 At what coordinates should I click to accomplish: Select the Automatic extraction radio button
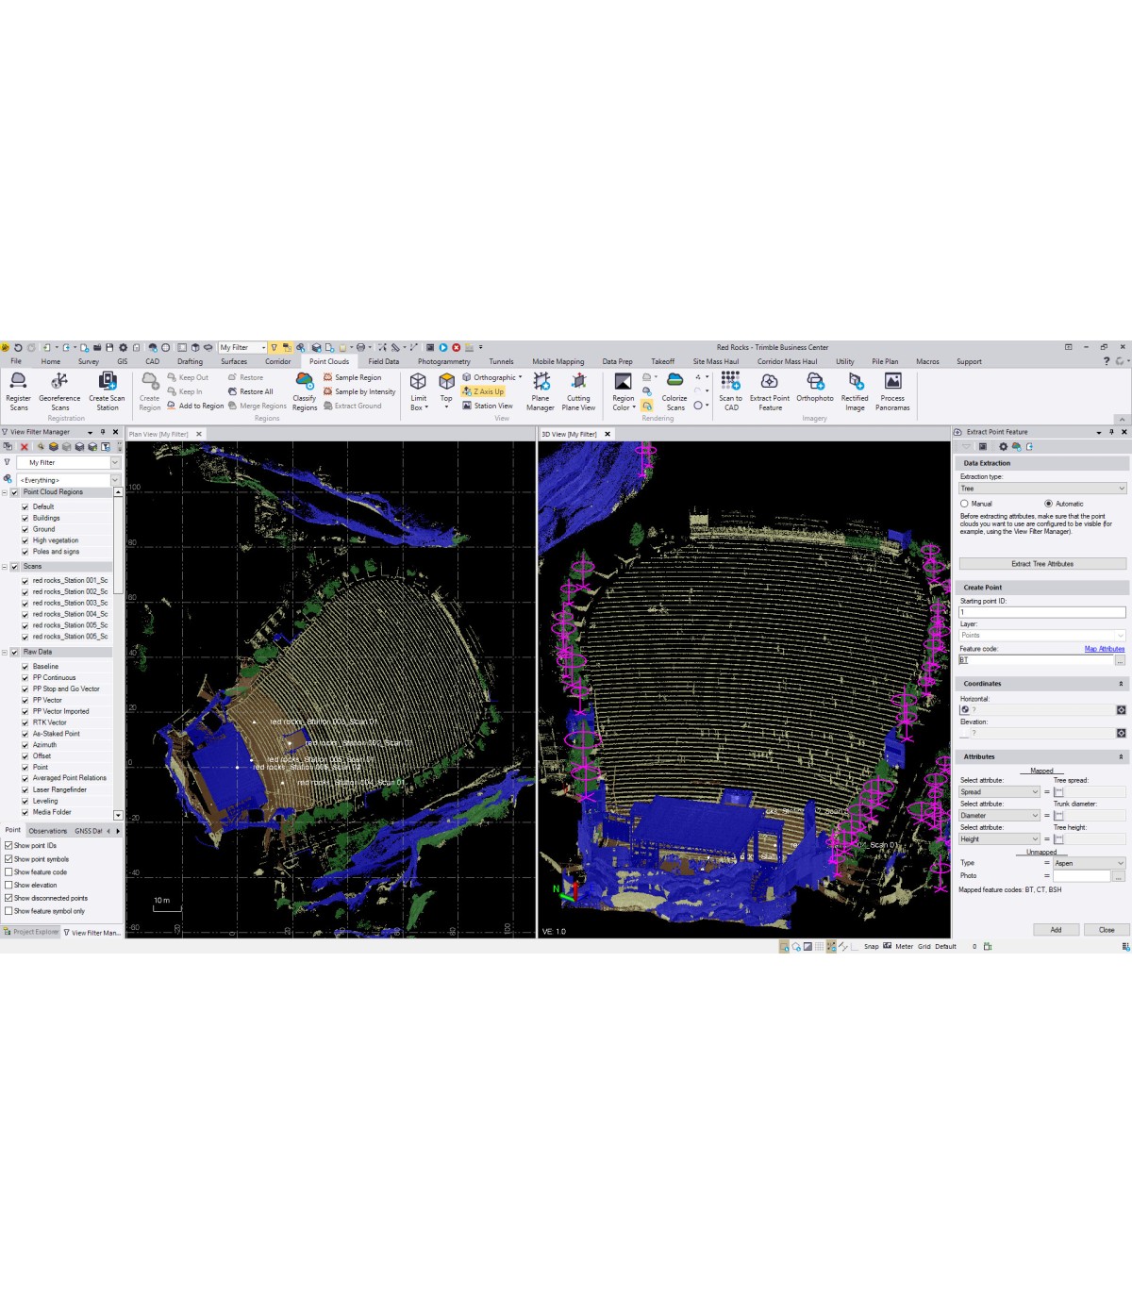(x=1048, y=504)
